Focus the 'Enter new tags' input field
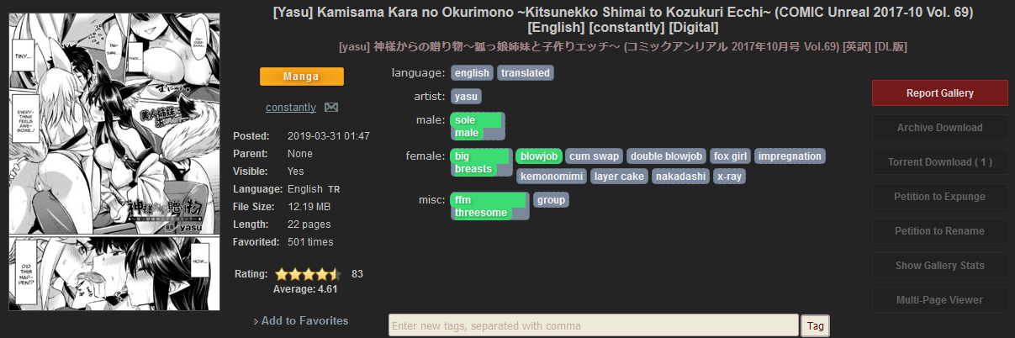The image size is (1015, 338). click(x=593, y=325)
